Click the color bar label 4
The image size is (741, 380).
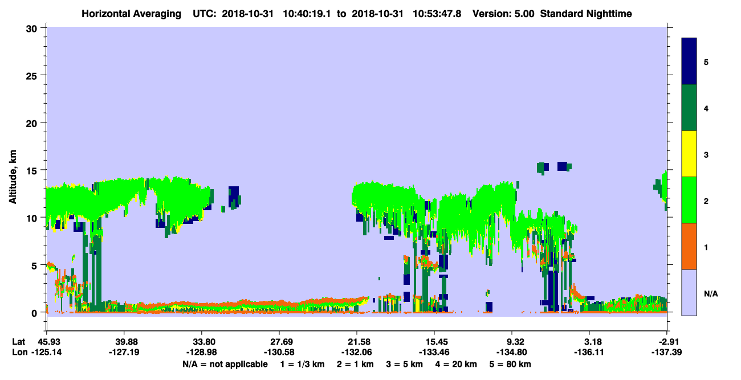(706, 108)
